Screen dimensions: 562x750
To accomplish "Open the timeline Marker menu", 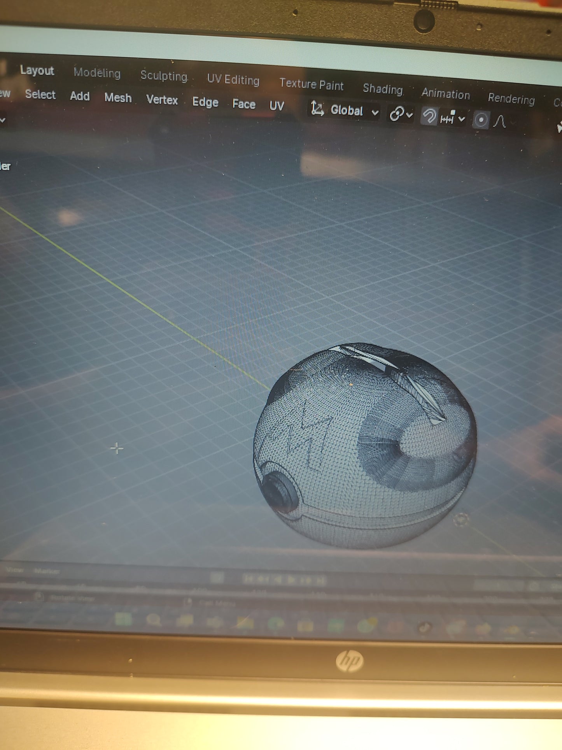I will click(x=47, y=571).
